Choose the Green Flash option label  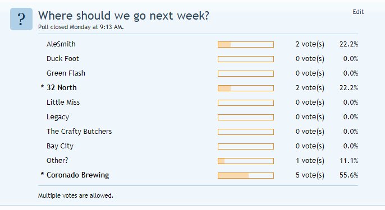tap(66, 73)
